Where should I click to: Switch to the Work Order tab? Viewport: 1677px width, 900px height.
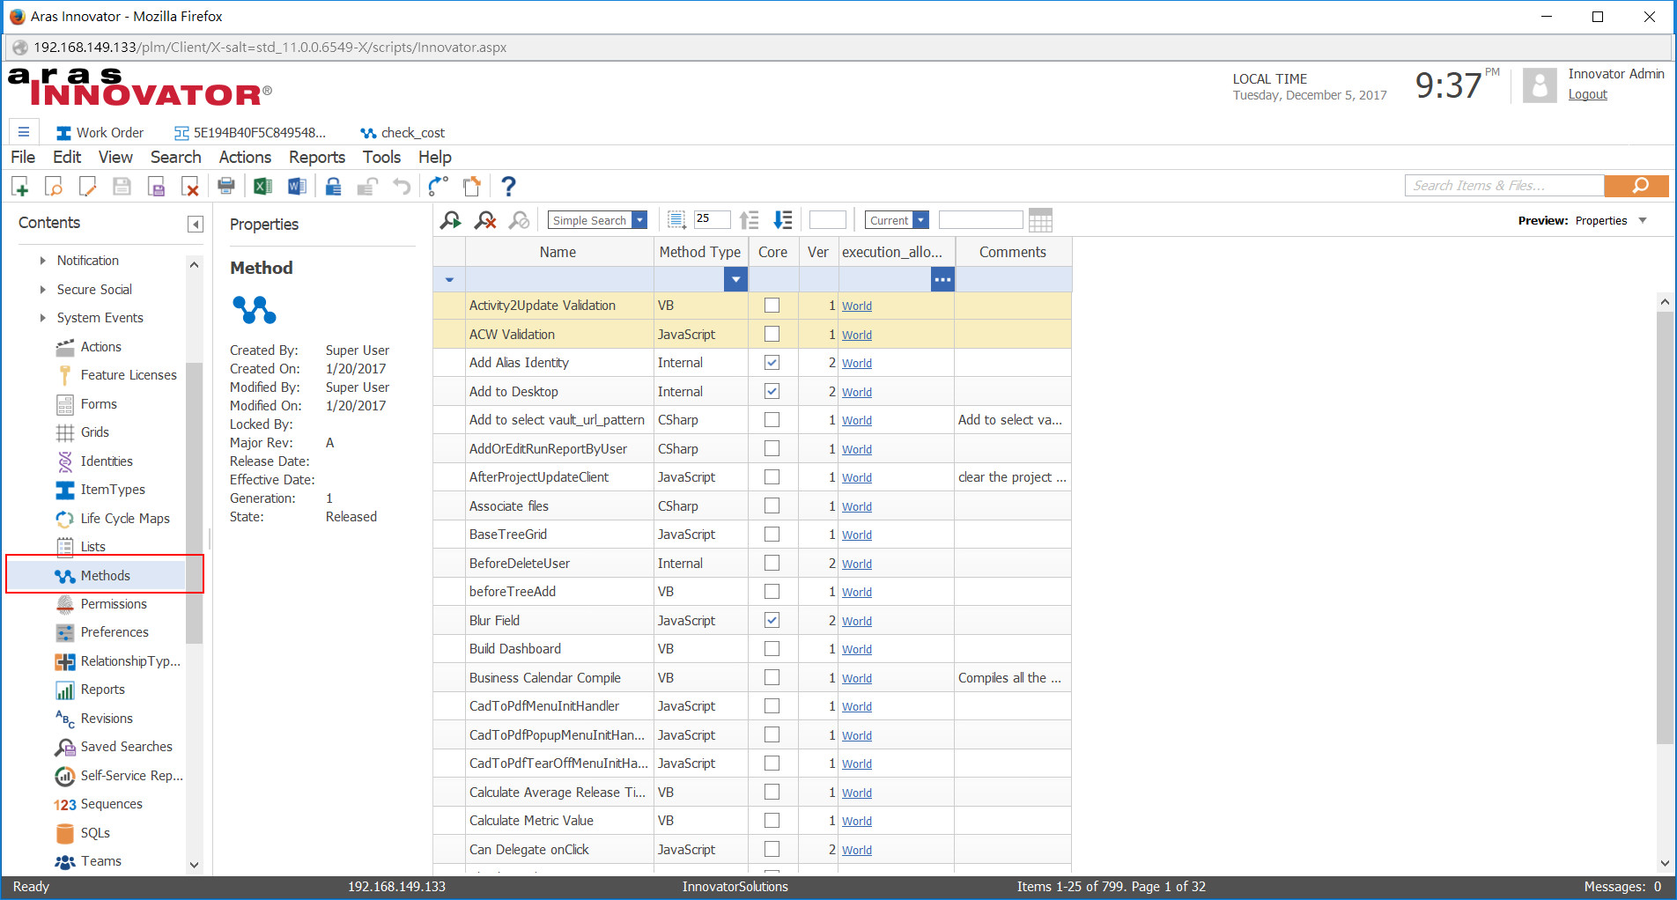coord(100,132)
